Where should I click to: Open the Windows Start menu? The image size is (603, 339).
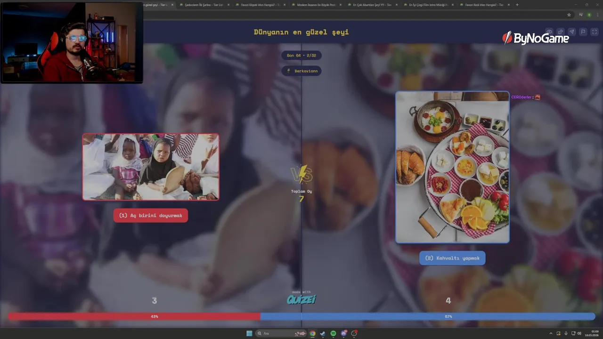tap(249, 333)
